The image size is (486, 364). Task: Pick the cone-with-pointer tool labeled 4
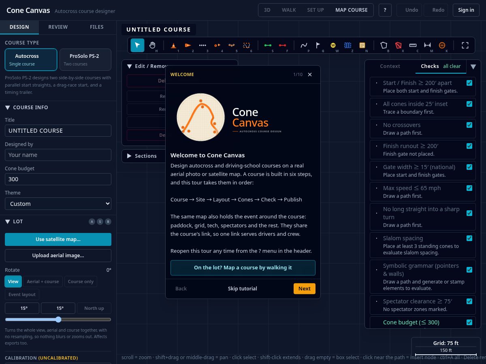click(217, 45)
